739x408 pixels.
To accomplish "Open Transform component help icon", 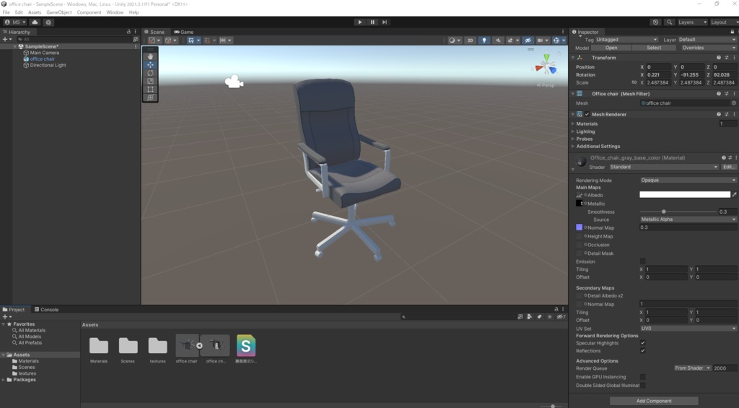I will coord(719,58).
